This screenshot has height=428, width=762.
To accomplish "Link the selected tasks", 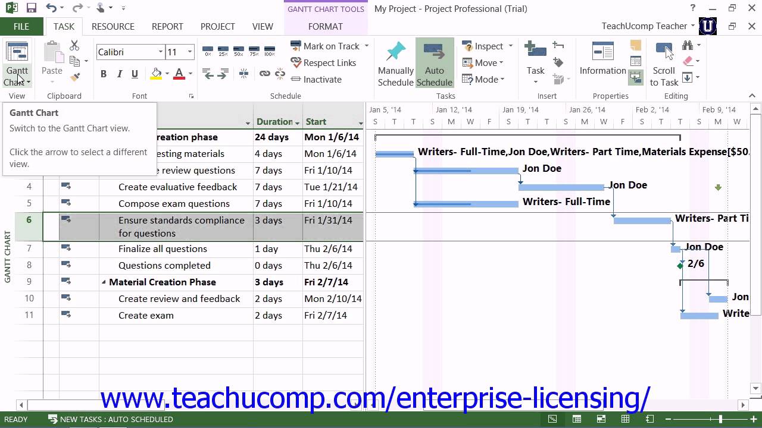I will [264, 74].
